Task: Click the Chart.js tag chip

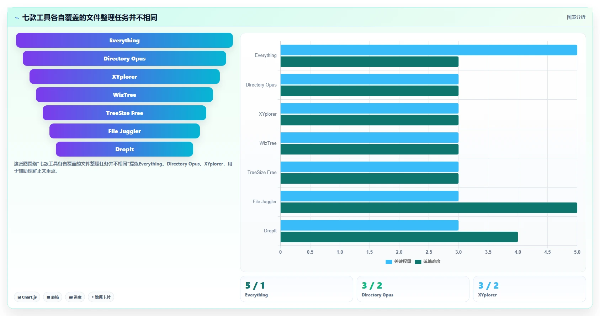Action: coord(27,297)
